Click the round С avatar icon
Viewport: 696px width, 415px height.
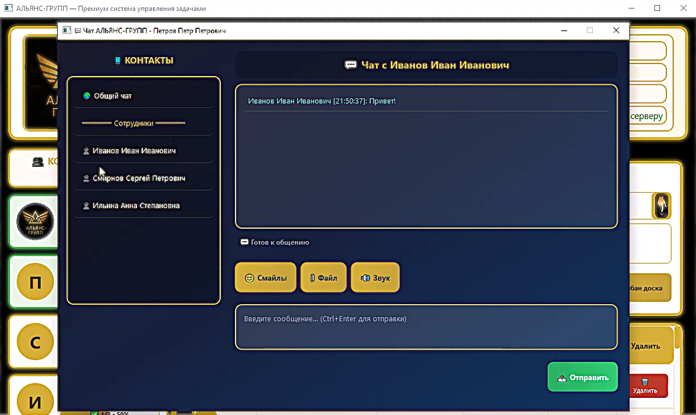coord(35,341)
